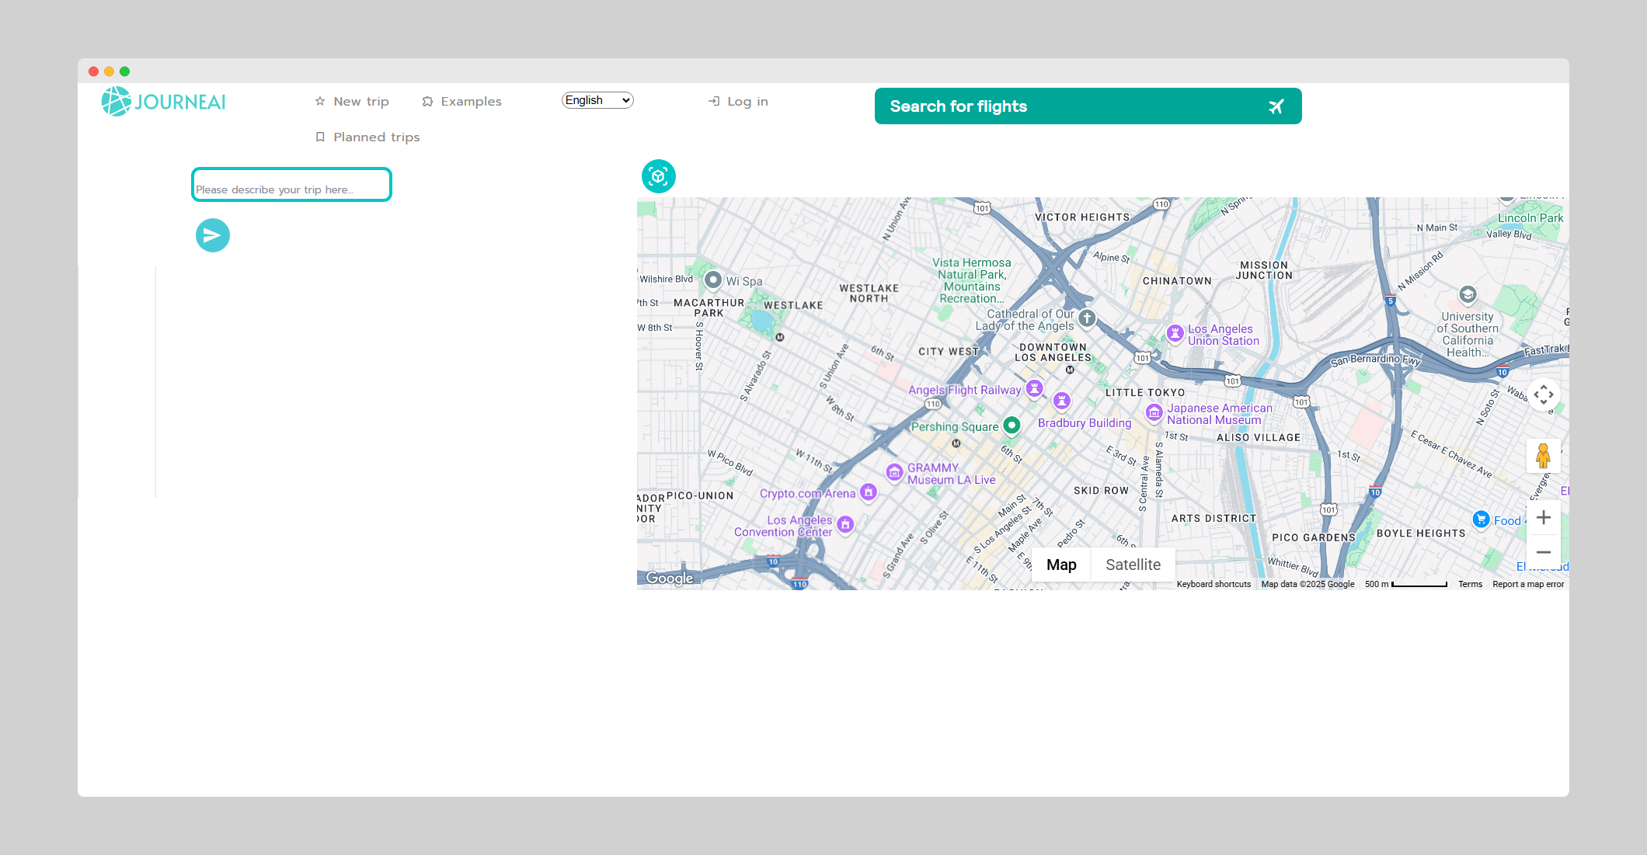This screenshot has height=855, width=1647.
Task: Click the 500 m scale bar control
Action: (1405, 584)
